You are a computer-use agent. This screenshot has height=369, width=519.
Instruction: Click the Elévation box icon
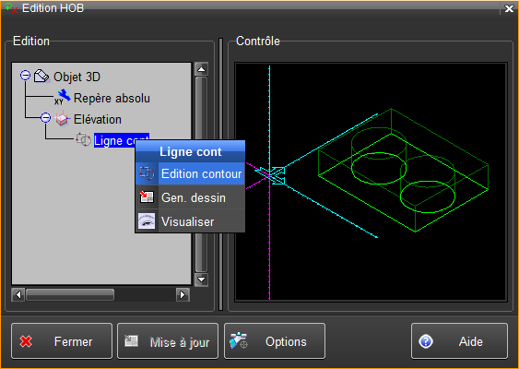63,119
